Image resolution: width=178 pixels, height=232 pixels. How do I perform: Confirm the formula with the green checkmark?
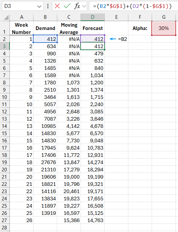pos(67,6)
